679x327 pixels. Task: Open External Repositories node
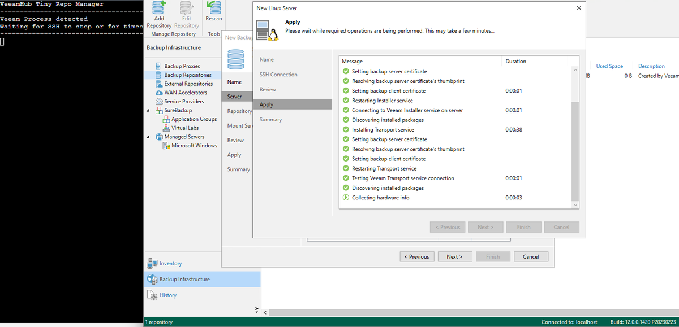182,83
